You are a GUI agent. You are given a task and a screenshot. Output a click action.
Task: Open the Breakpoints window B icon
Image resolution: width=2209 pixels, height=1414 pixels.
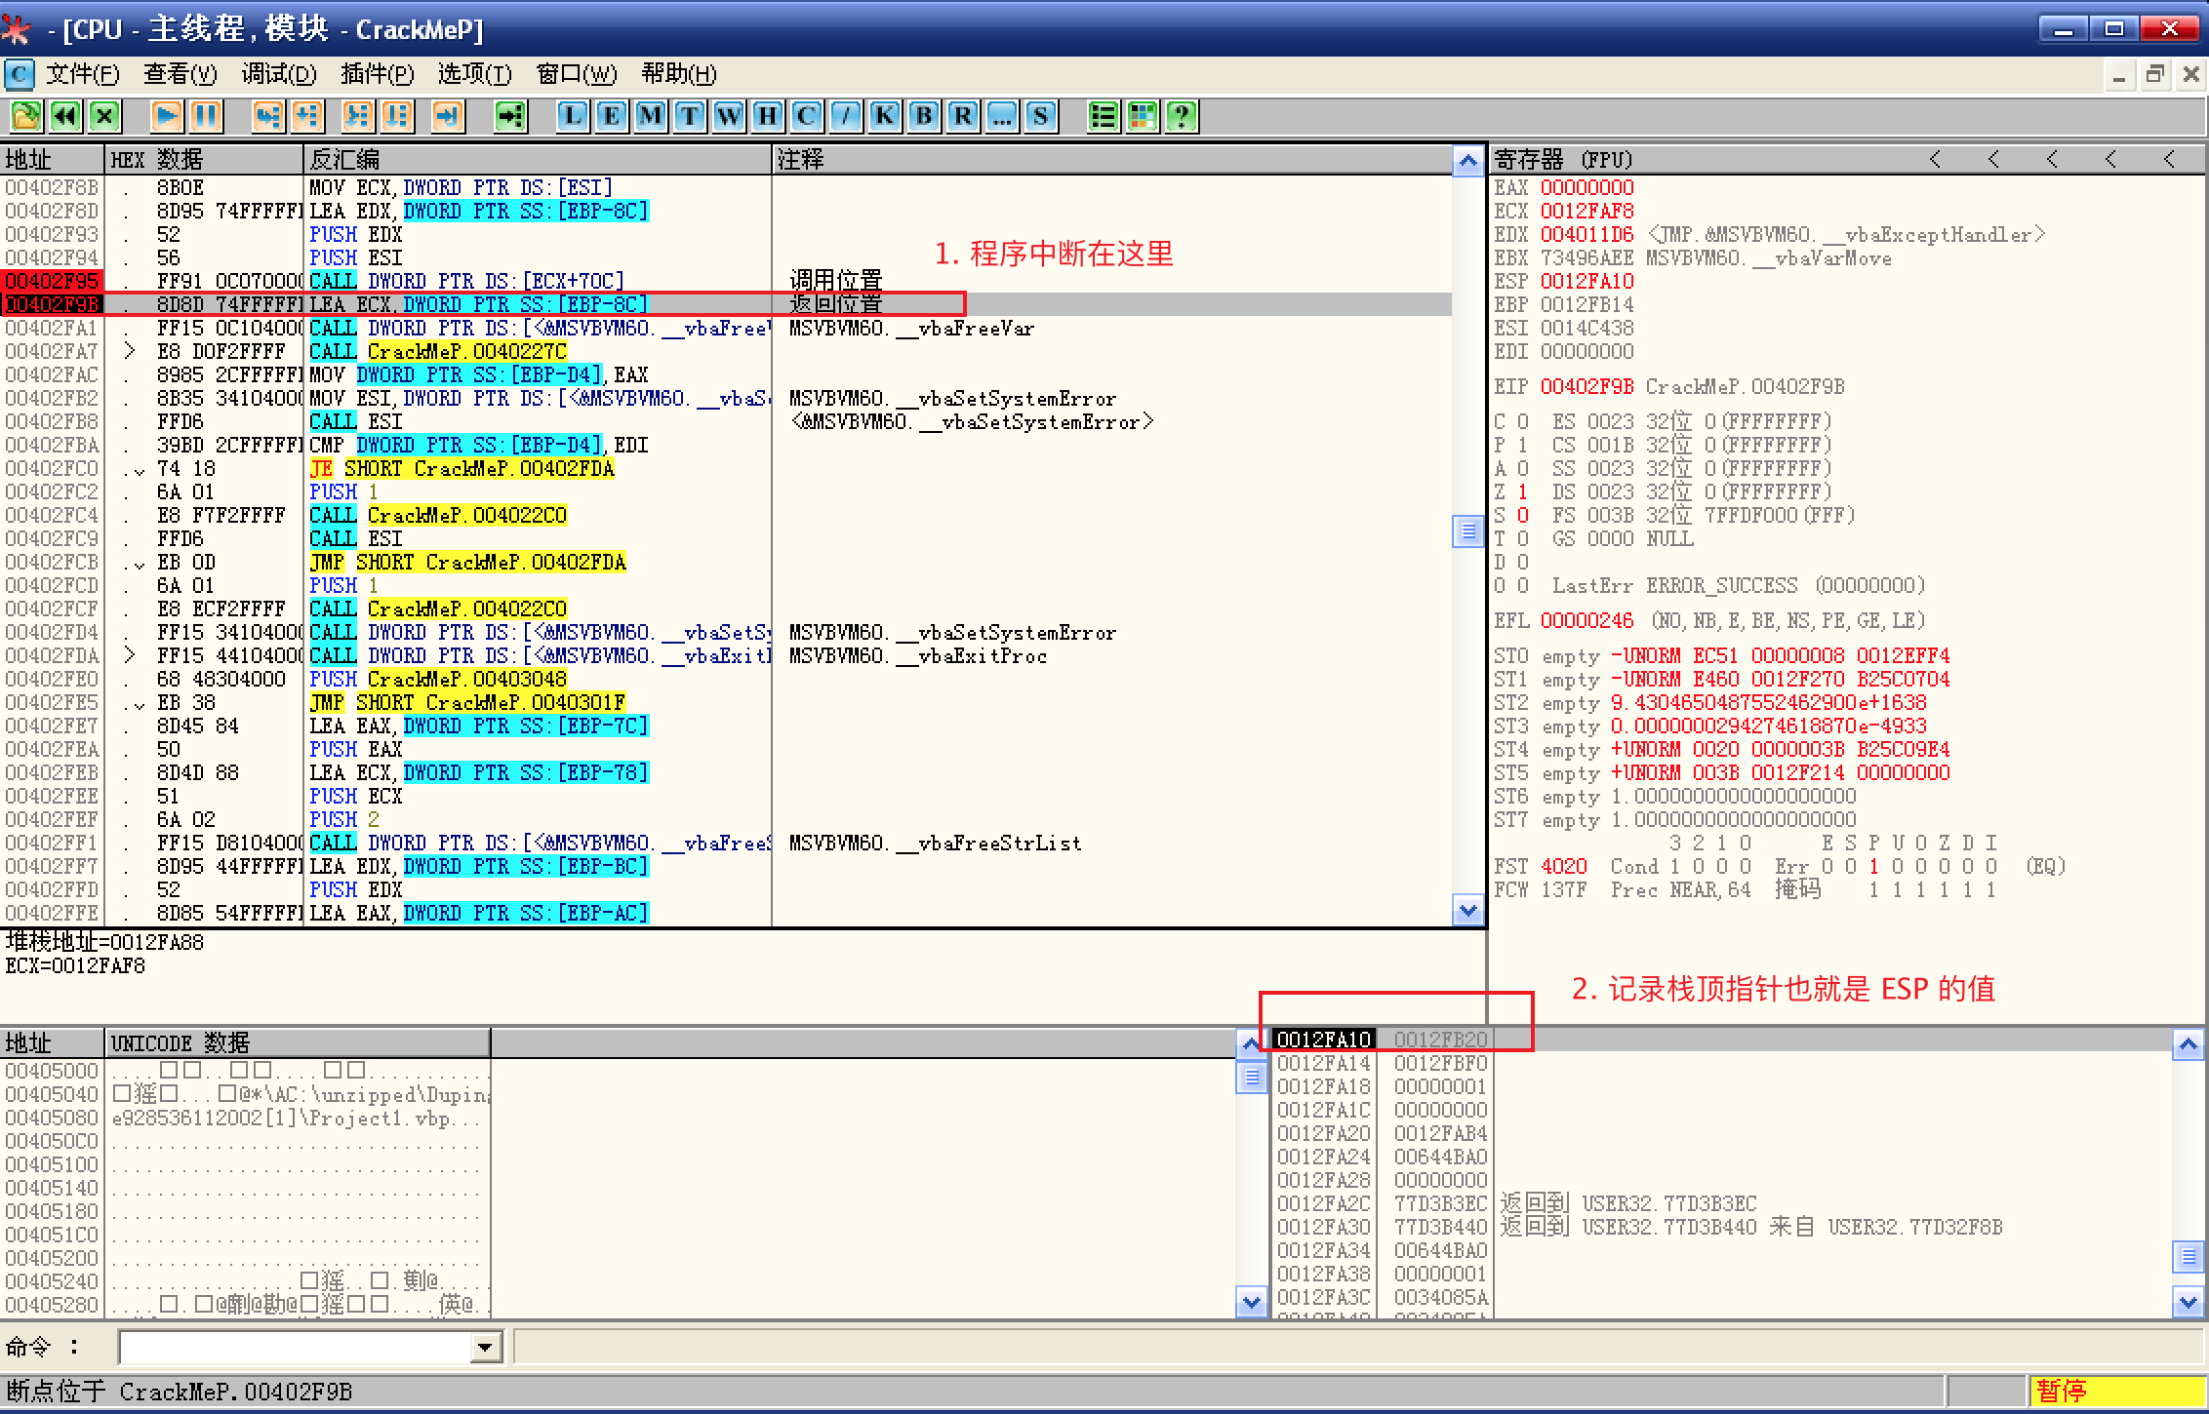click(x=923, y=117)
